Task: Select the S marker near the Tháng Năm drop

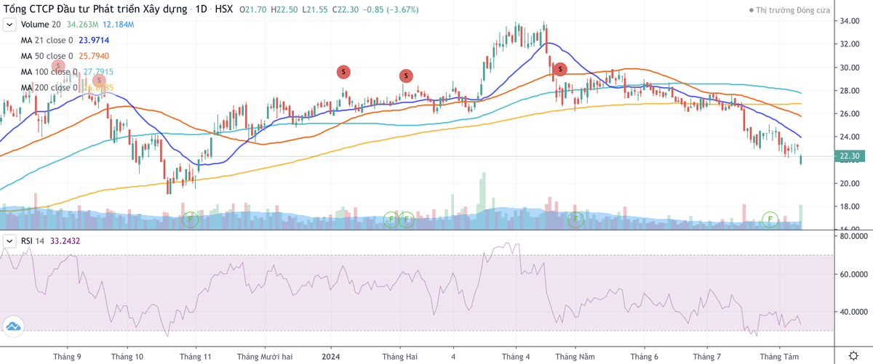Action: [x=559, y=70]
